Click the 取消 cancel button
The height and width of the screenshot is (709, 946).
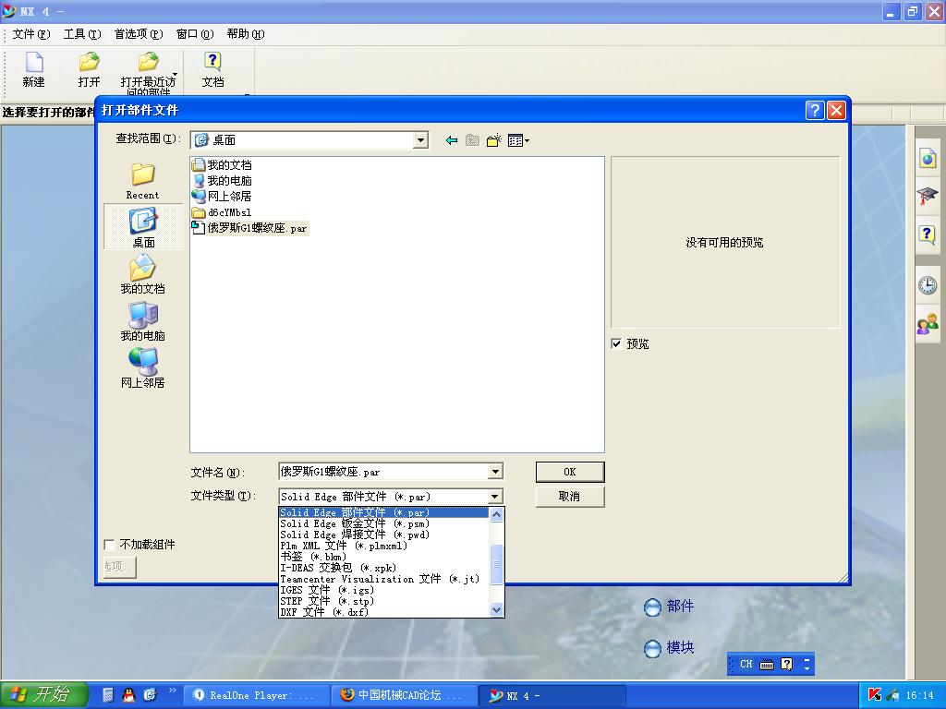coord(569,497)
